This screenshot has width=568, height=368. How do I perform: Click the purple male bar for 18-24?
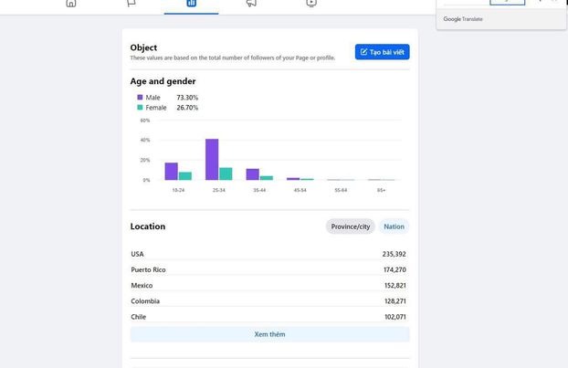click(x=171, y=172)
